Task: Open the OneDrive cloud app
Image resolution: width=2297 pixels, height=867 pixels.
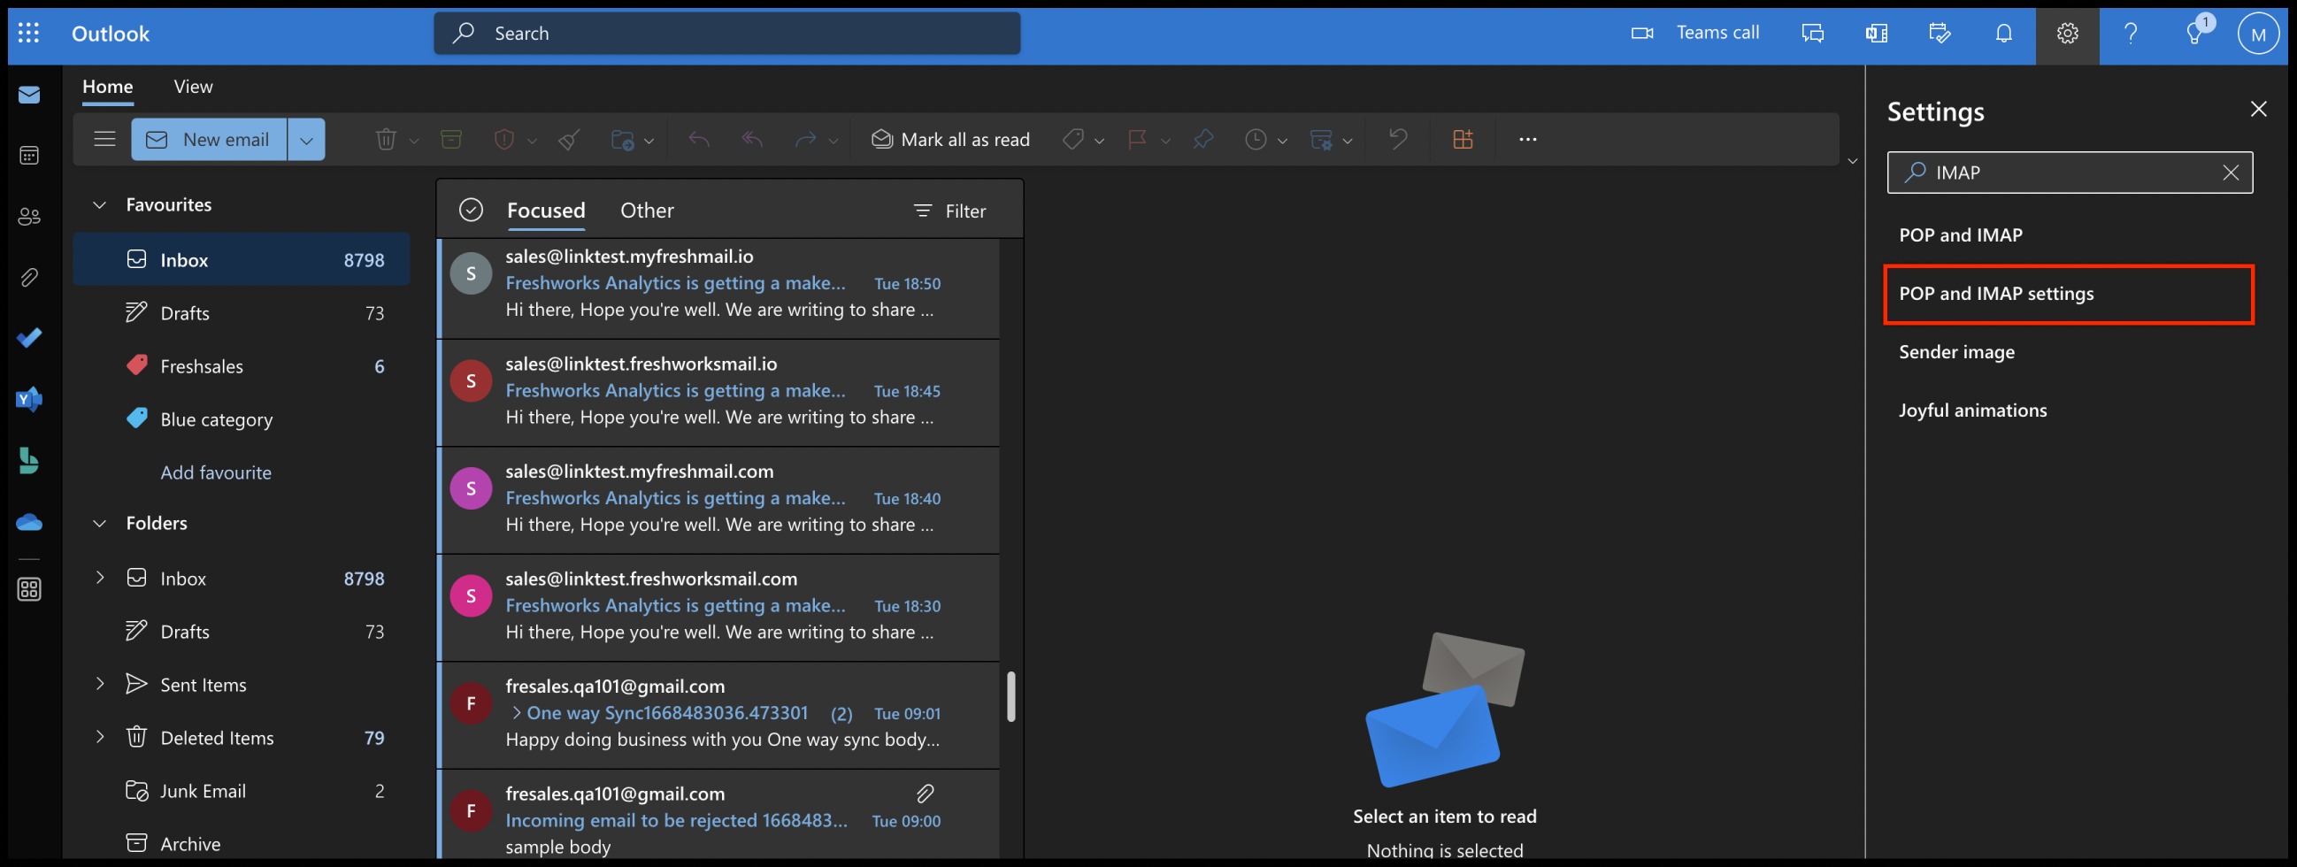Action: pyautogui.click(x=29, y=522)
